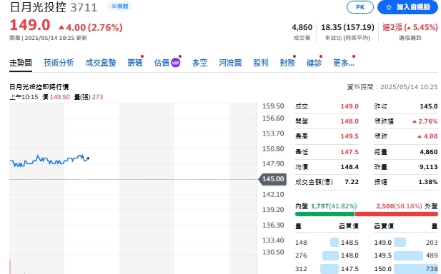Open the 健診 tab
Image resolution: width=441 pixels, height=274 pixels.
[314, 63]
